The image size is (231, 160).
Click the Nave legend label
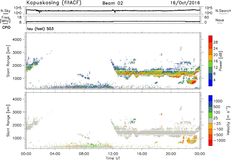220,20
